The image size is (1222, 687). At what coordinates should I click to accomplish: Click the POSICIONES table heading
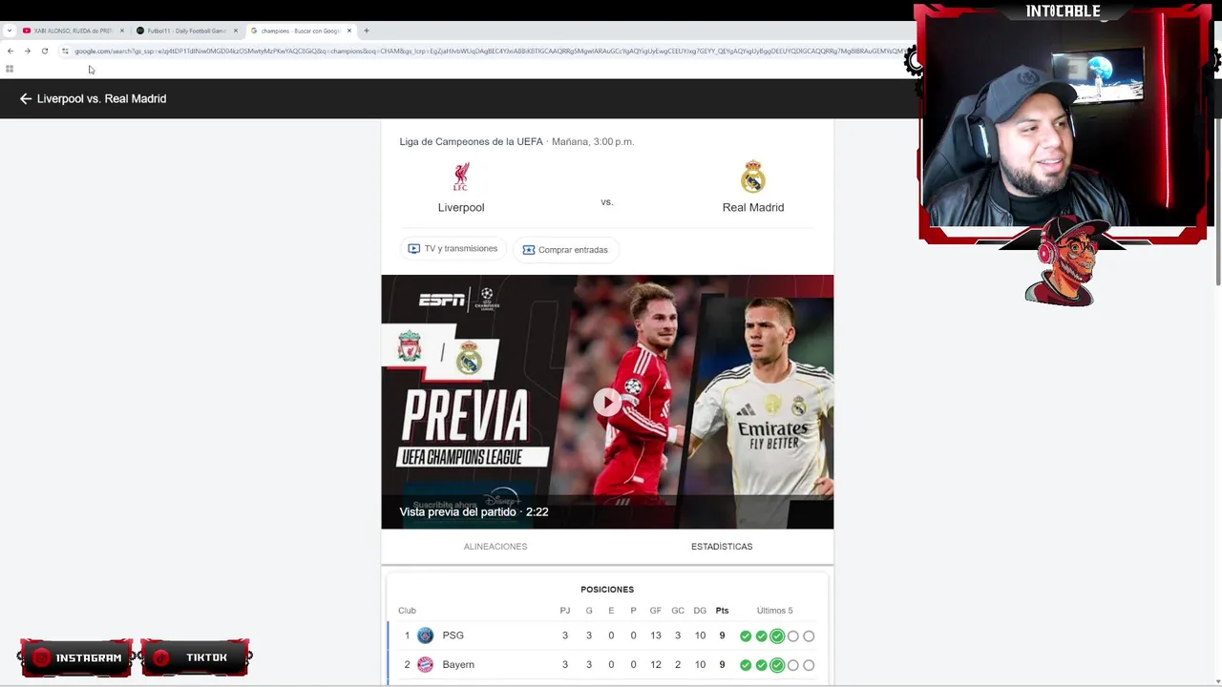pos(607,590)
